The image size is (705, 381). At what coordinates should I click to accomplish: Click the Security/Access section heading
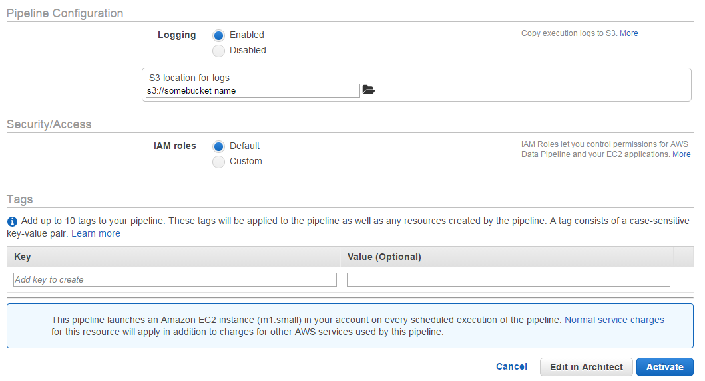pyautogui.click(x=49, y=124)
